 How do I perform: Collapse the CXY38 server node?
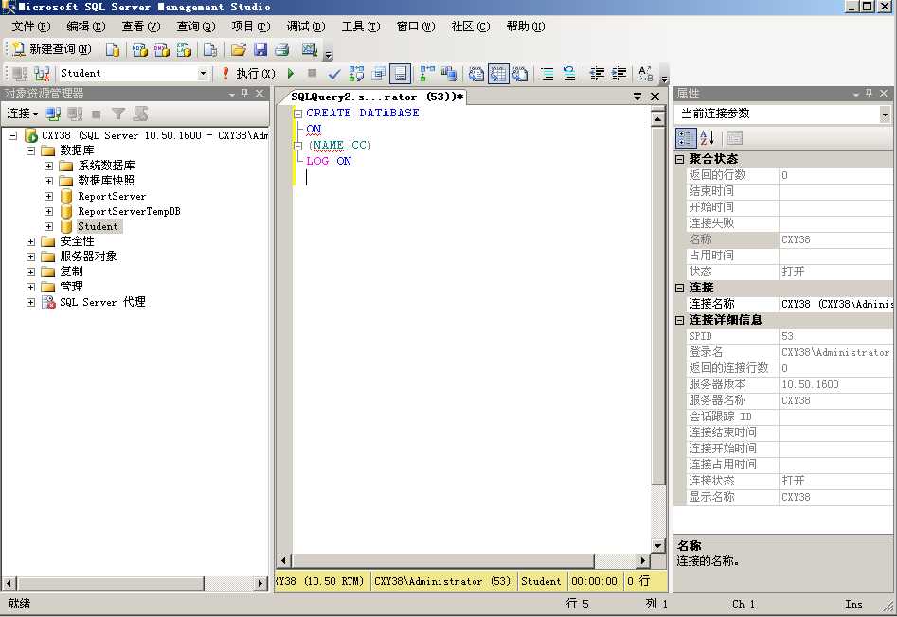pyautogui.click(x=13, y=135)
